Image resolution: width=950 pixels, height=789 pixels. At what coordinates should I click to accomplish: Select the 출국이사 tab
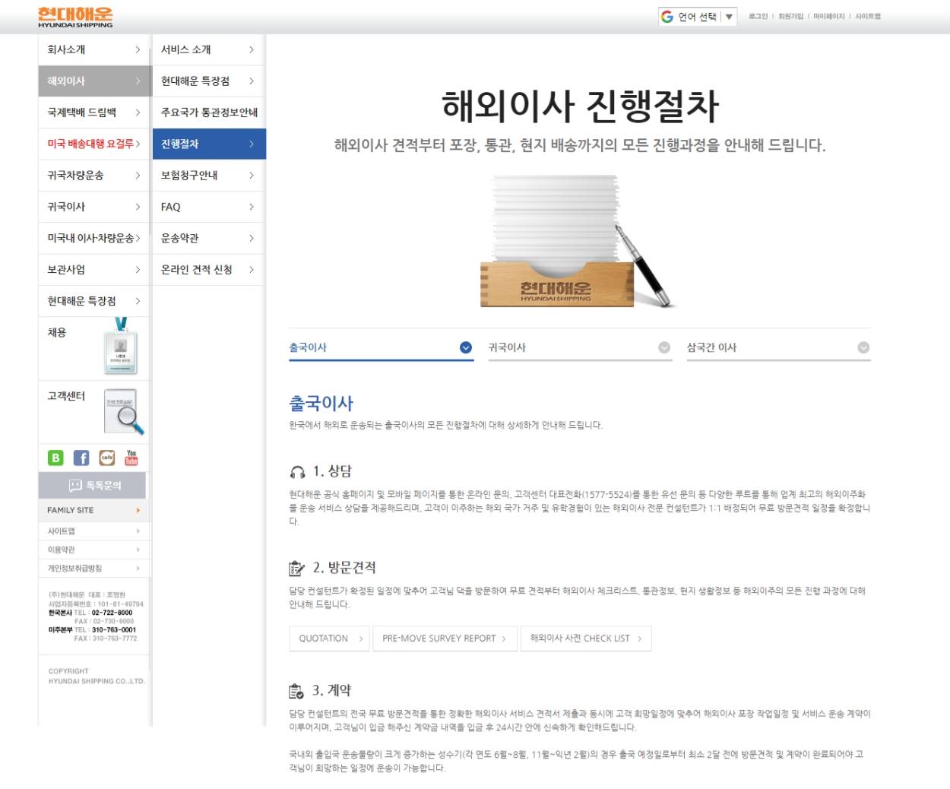click(381, 347)
